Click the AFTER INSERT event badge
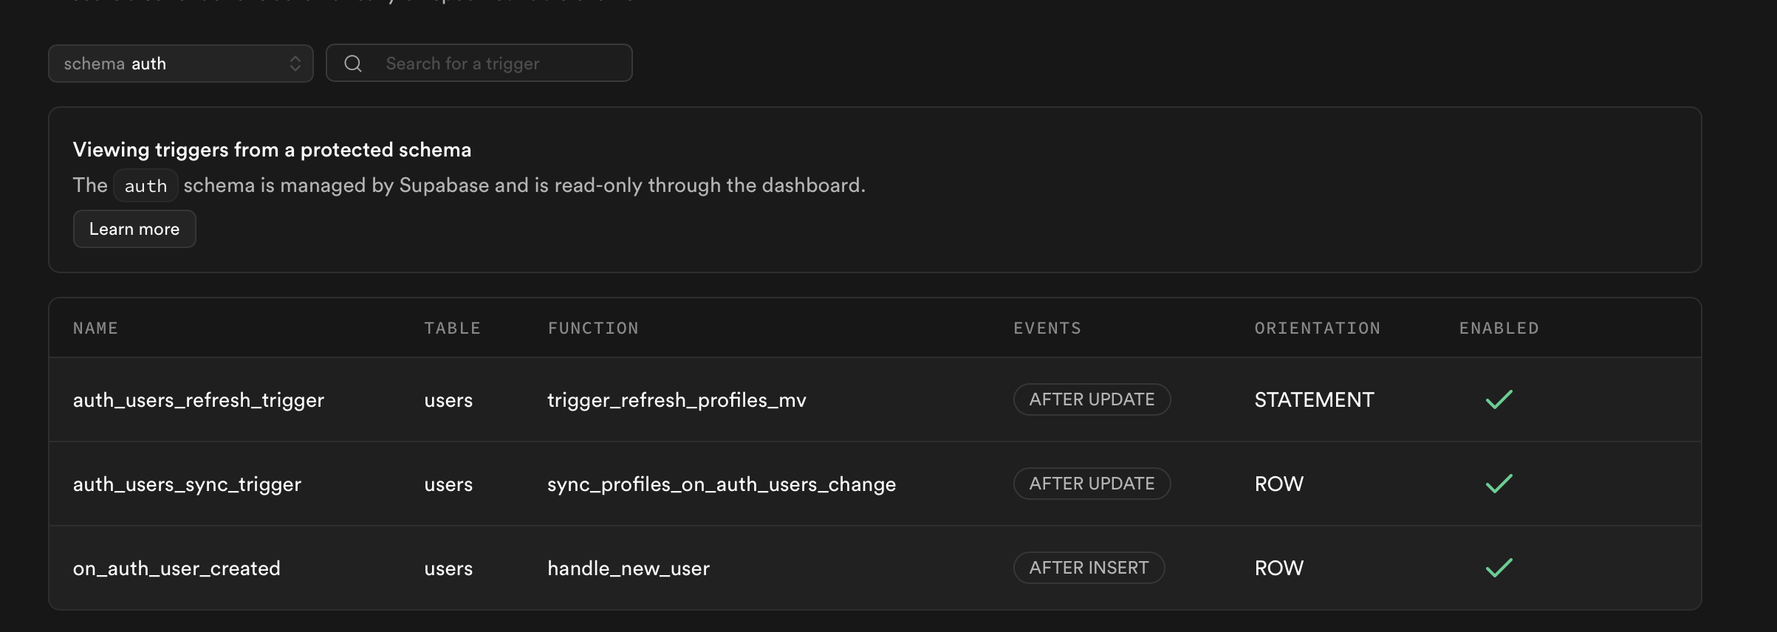The height and width of the screenshot is (632, 1777). 1089,568
